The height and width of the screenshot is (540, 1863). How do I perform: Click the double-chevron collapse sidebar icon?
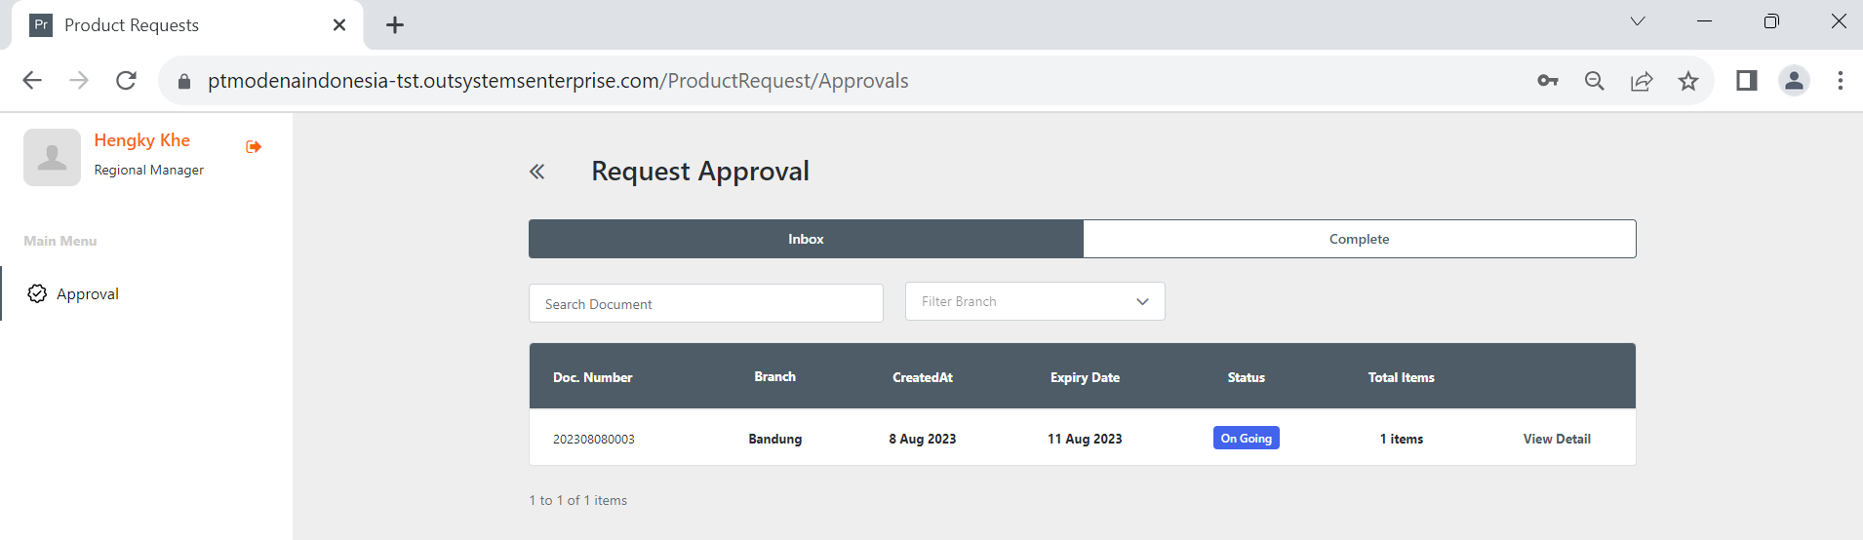(536, 173)
